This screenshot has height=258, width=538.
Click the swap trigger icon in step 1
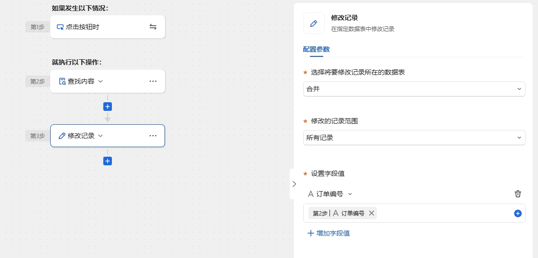(x=153, y=27)
